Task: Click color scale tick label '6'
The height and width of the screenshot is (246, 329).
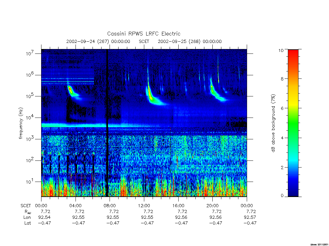Action: click(x=282, y=108)
